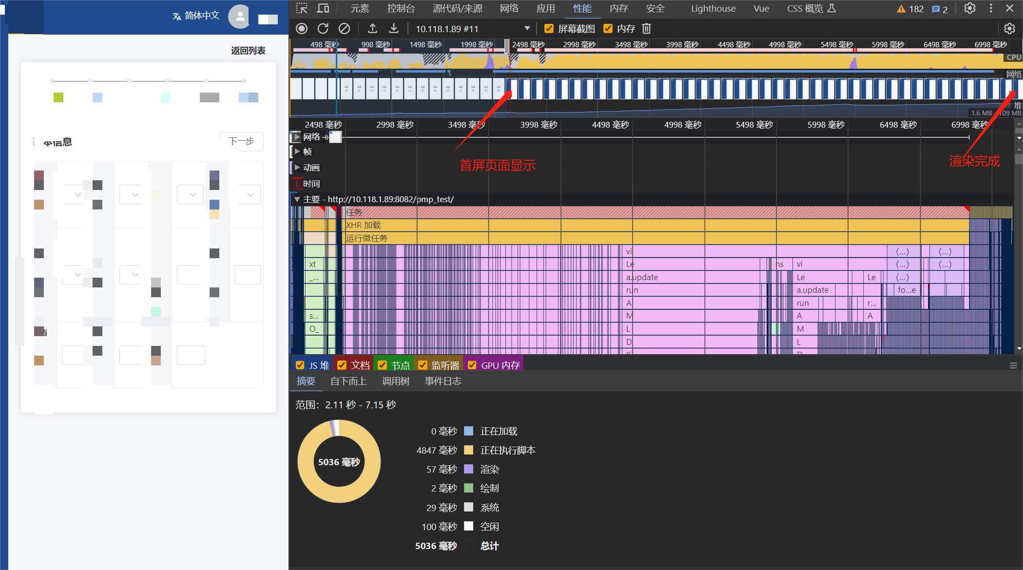Switch to 自下而上 tab

click(348, 381)
